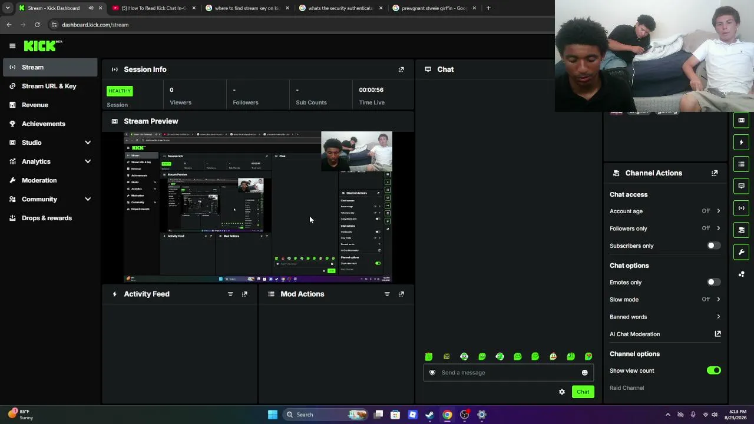Open Microsoft Store from the taskbar
The image size is (754, 424).
coord(395,415)
